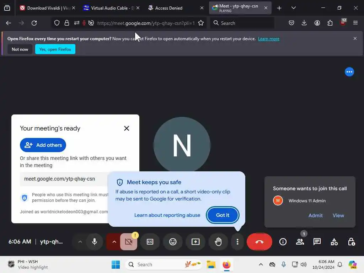
Task: Open Save to Pocket icon
Action: (291, 23)
